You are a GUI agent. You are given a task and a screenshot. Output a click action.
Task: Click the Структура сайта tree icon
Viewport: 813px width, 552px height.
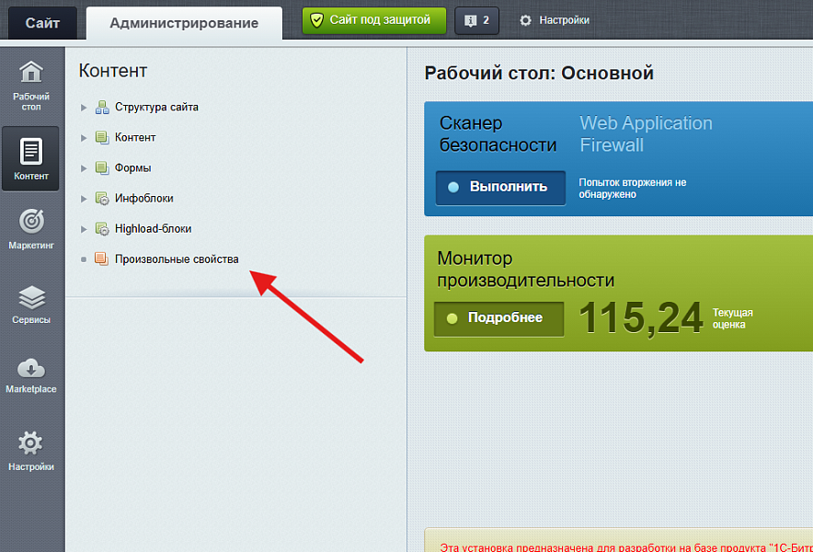102,108
